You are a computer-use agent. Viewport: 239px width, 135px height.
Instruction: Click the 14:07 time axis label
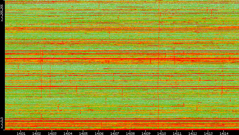(x=114, y=133)
